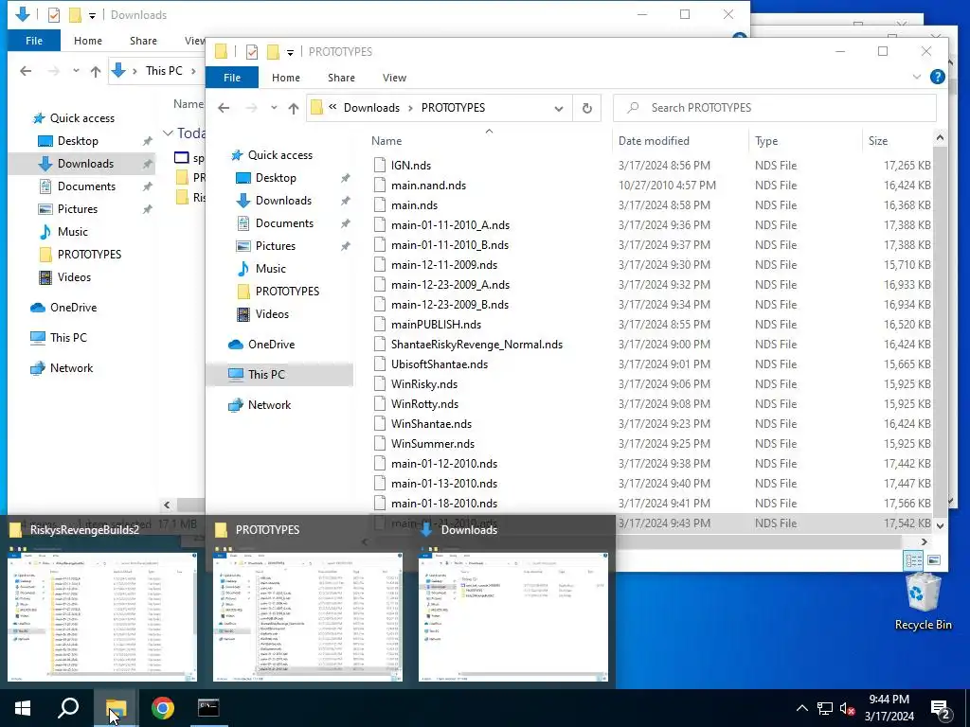Viewport: 970px width, 727px height.
Task: Click breadcrumb overflow chevrons before Downloads
Action: (332, 107)
